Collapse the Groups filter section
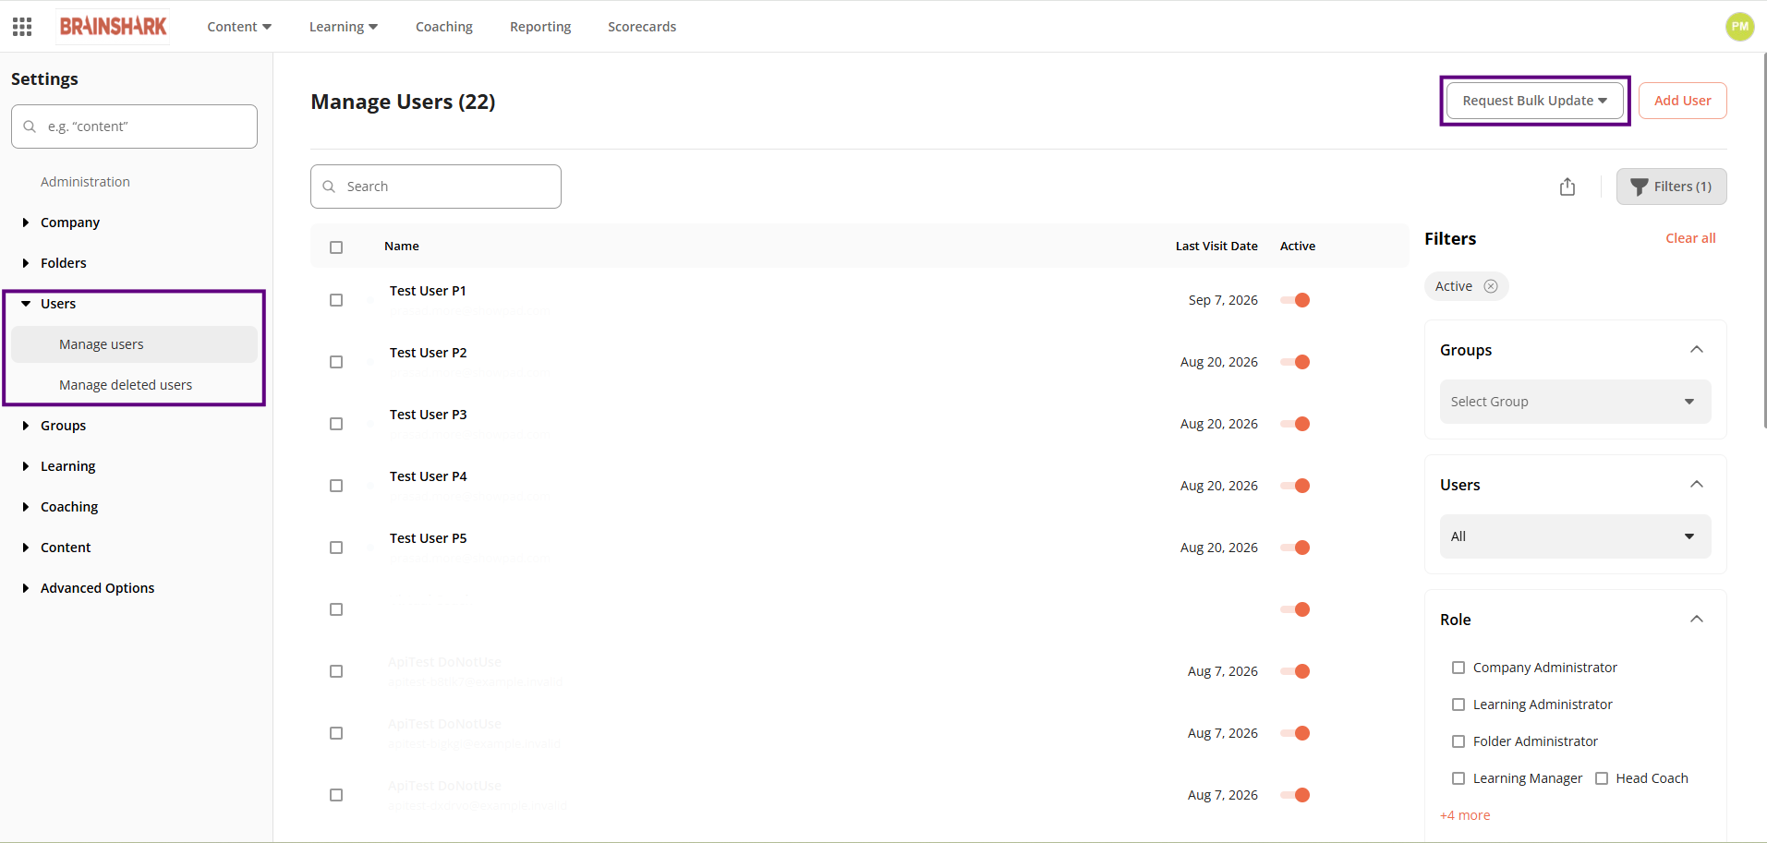This screenshot has width=1767, height=843. coord(1697,349)
